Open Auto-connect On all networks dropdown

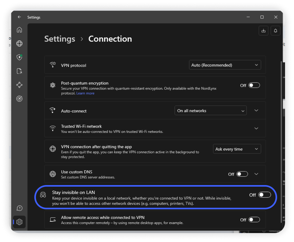[x=210, y=111]
